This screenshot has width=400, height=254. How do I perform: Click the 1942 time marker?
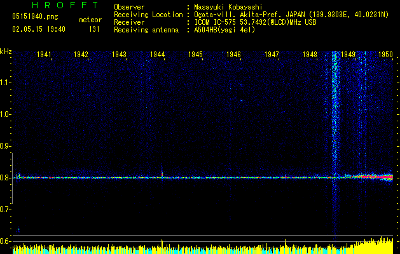[x=81, y=55]
